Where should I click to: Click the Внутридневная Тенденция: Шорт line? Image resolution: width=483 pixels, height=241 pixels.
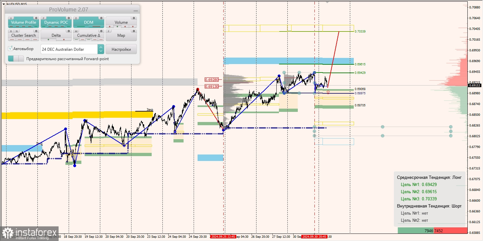(x=429, y=206)
